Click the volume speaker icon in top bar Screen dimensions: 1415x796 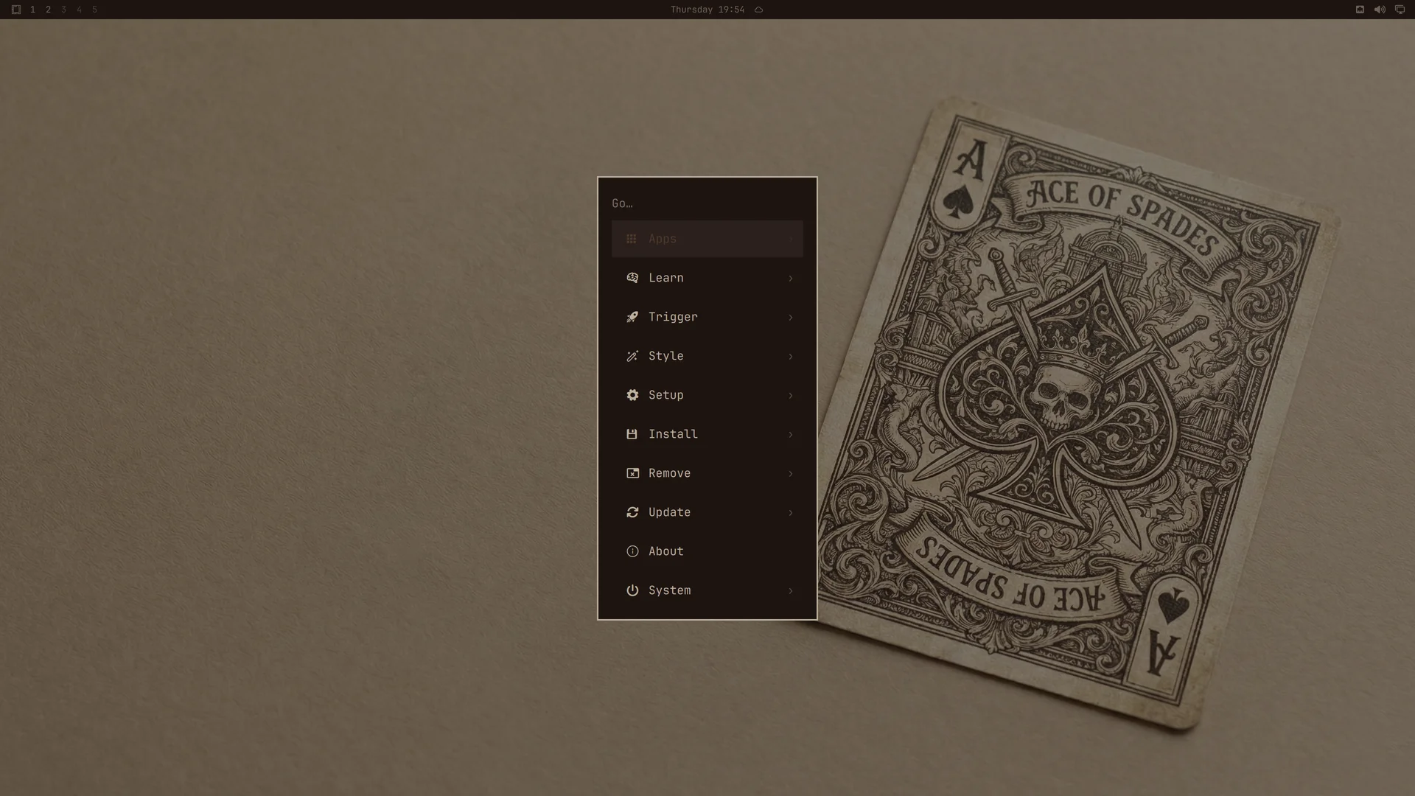pyautogui.click(x=1380, y=10)
